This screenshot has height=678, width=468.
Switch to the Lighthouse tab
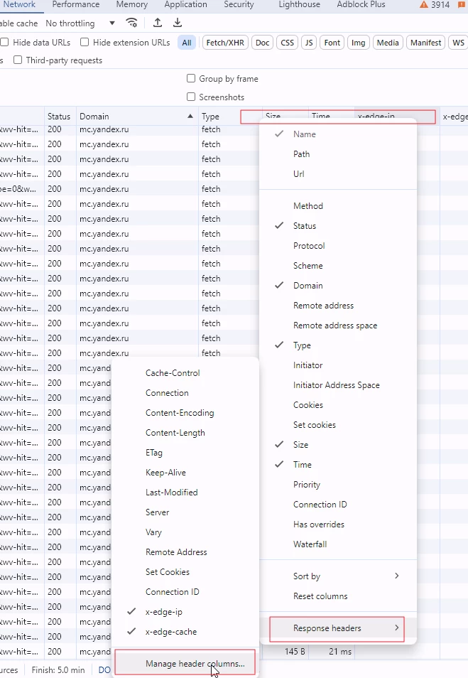click(x=300, y=5)
